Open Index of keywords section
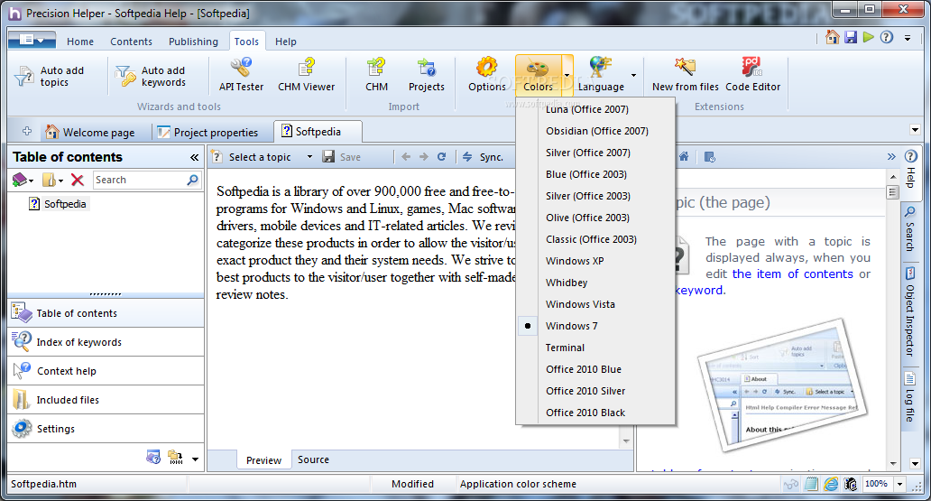931x501 pixels. click(x=106, y=342)
